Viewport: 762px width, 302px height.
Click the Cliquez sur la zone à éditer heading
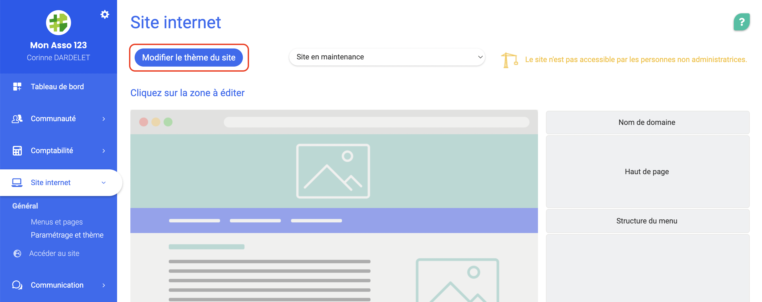click(x=188, y=93)
